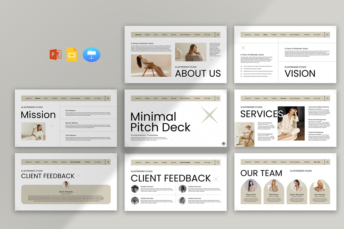
Task: Click Bill Kinney's team photo
Action: click(274, 185)
